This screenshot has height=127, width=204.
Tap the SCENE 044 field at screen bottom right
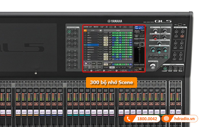point(139,69)
